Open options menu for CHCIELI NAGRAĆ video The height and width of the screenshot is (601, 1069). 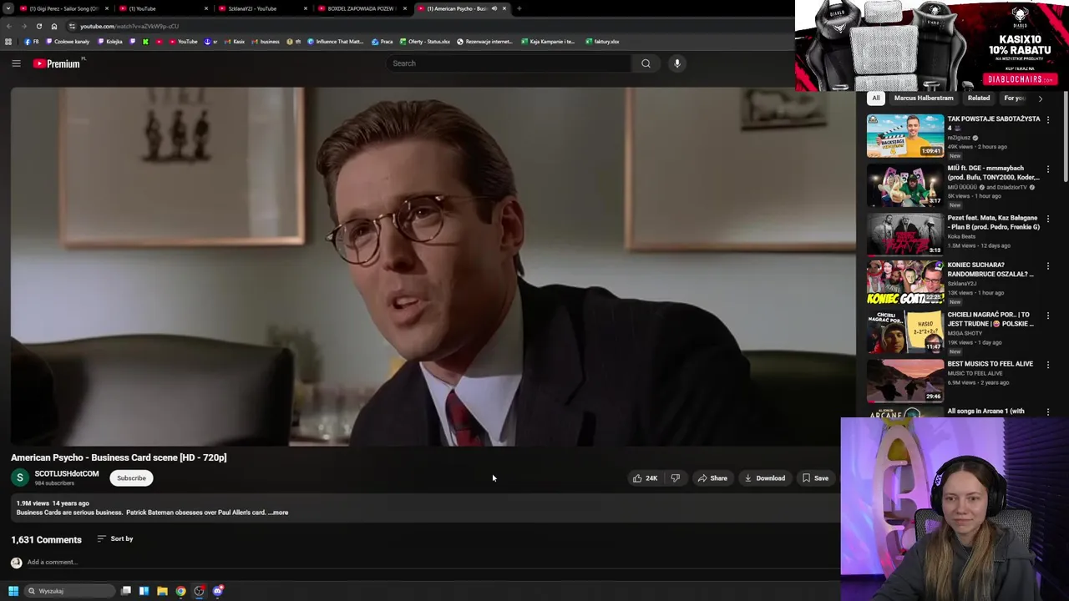1048,316
